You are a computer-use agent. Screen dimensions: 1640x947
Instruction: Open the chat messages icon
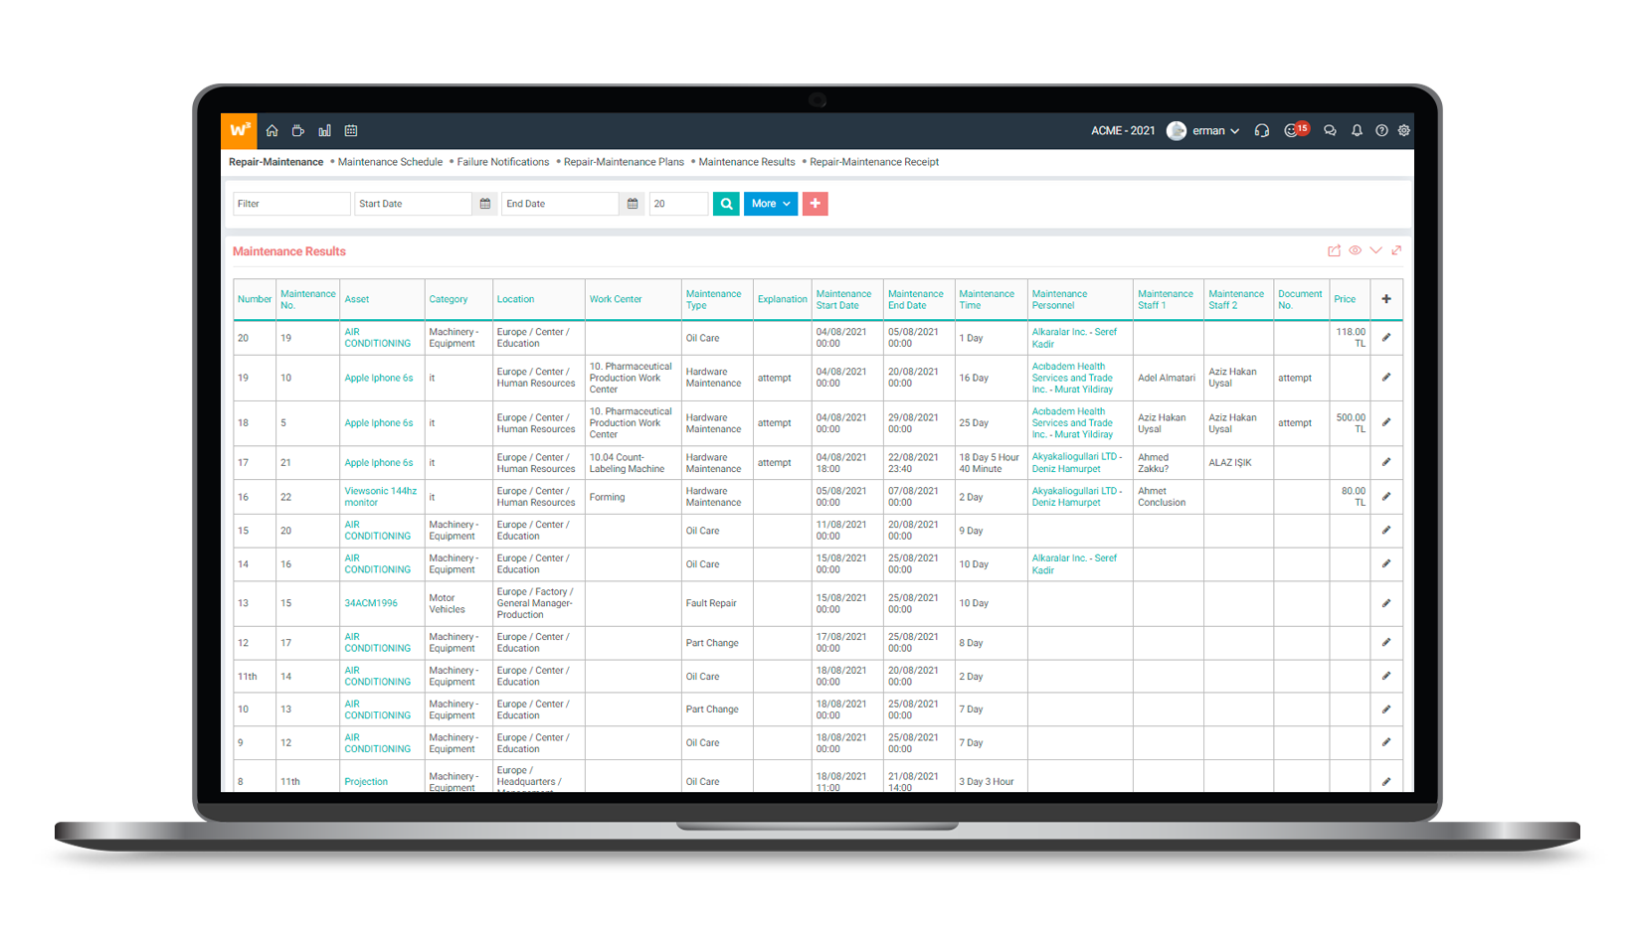pyautogui.click(x=1330, y=131)
